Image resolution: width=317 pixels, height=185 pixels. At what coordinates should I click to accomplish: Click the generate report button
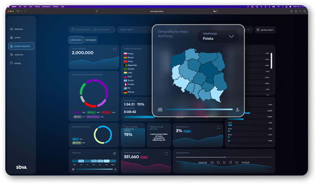click(x=265, y=30)
